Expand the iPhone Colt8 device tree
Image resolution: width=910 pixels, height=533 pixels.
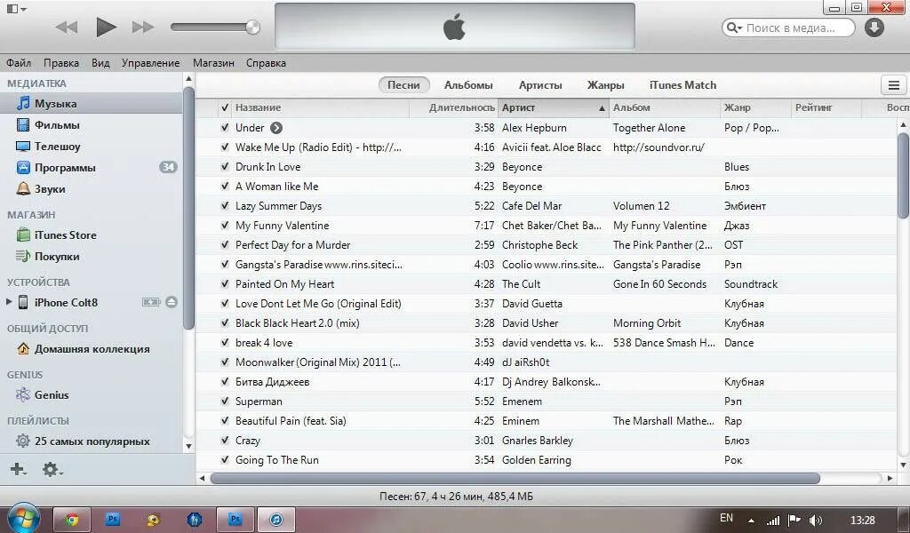tap(8, 301)
